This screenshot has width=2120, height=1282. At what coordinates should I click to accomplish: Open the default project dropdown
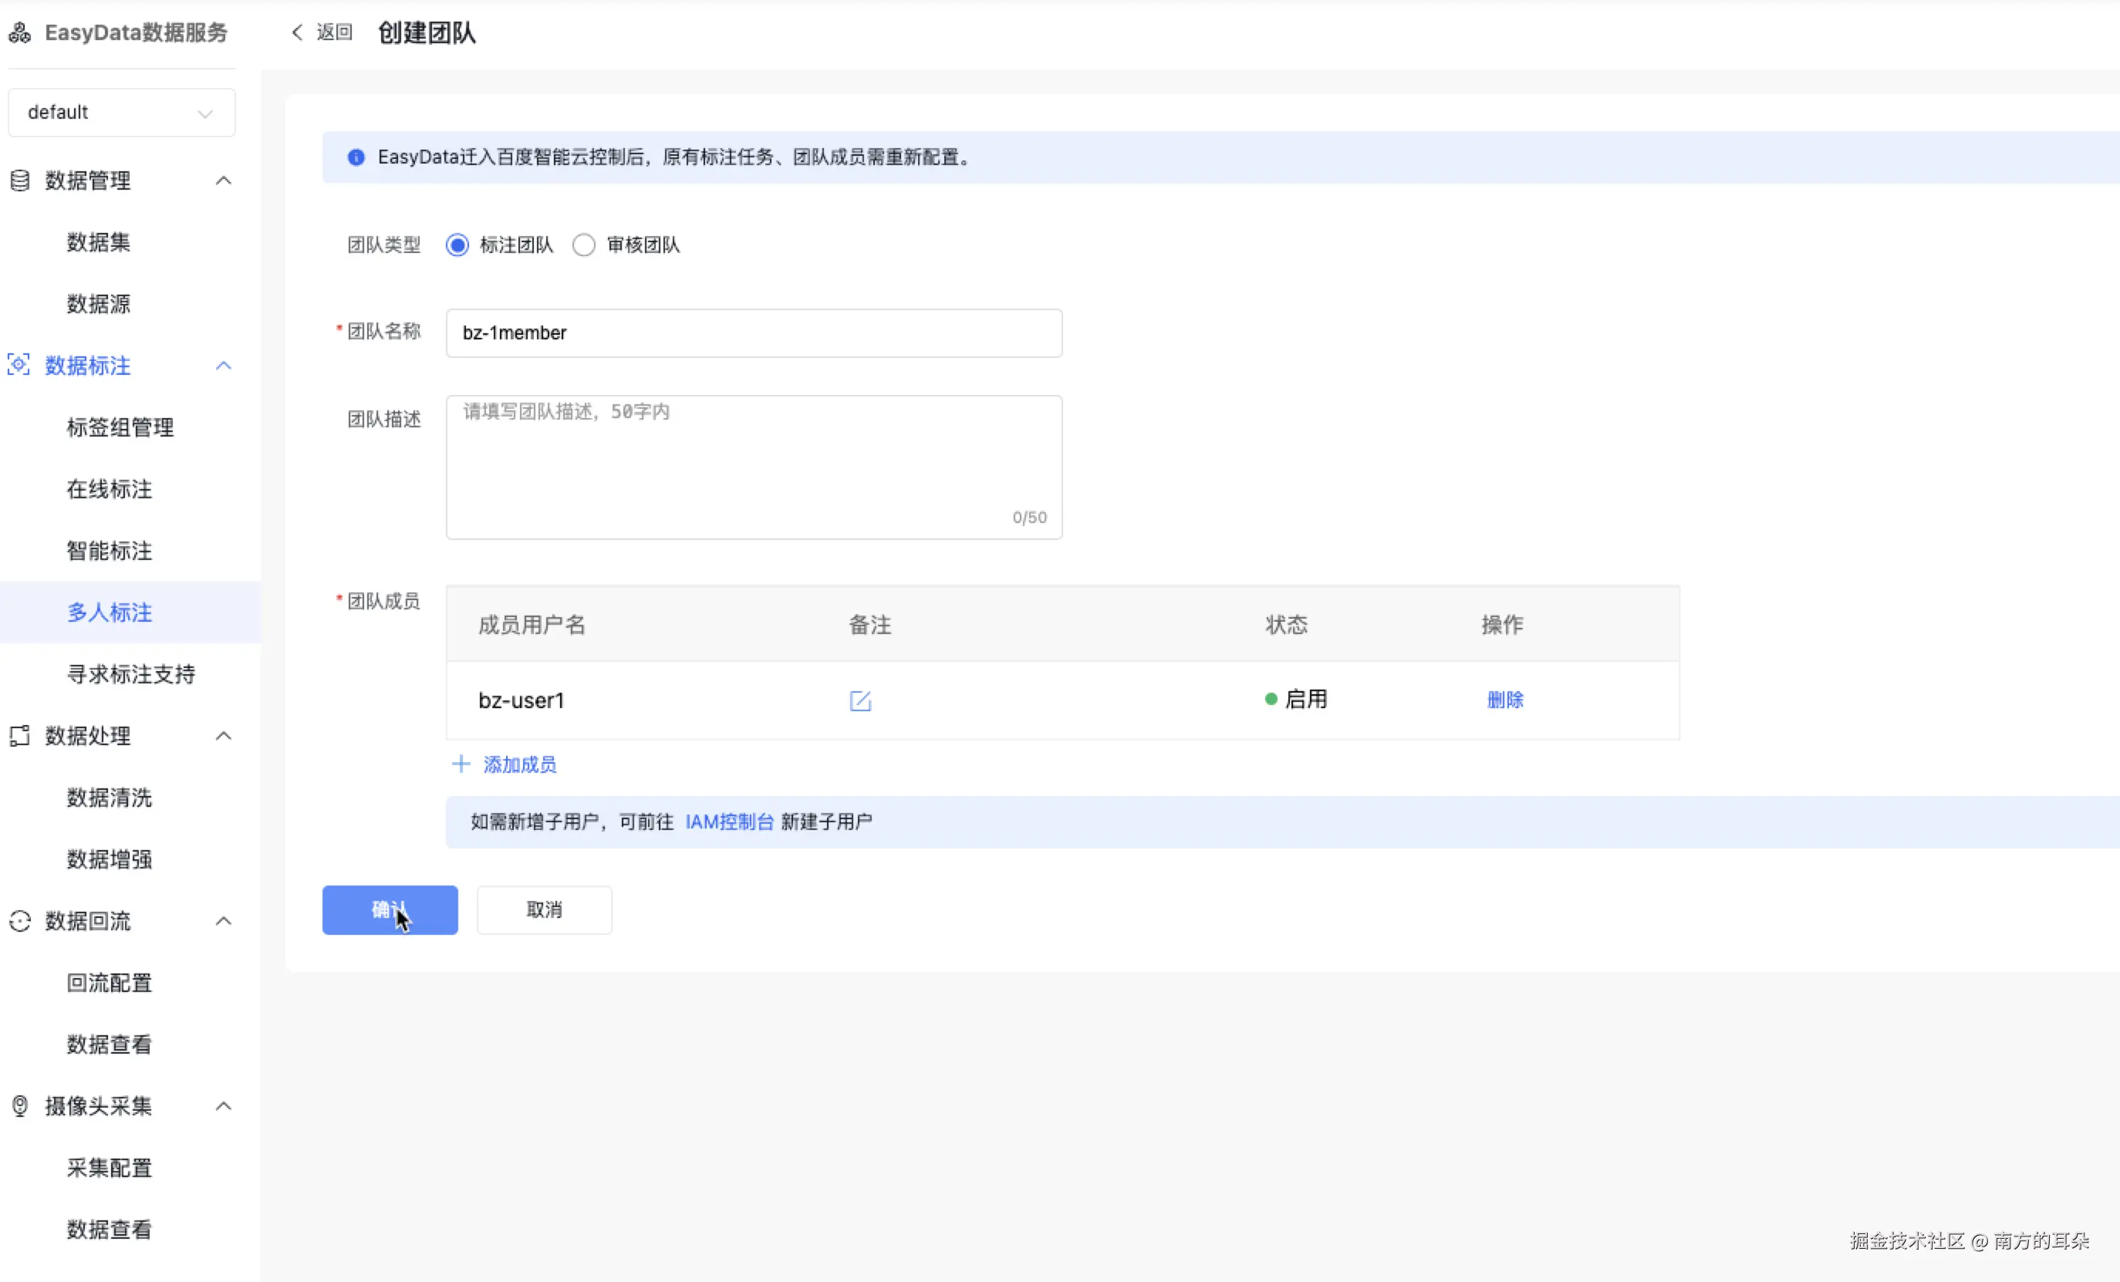121,113
